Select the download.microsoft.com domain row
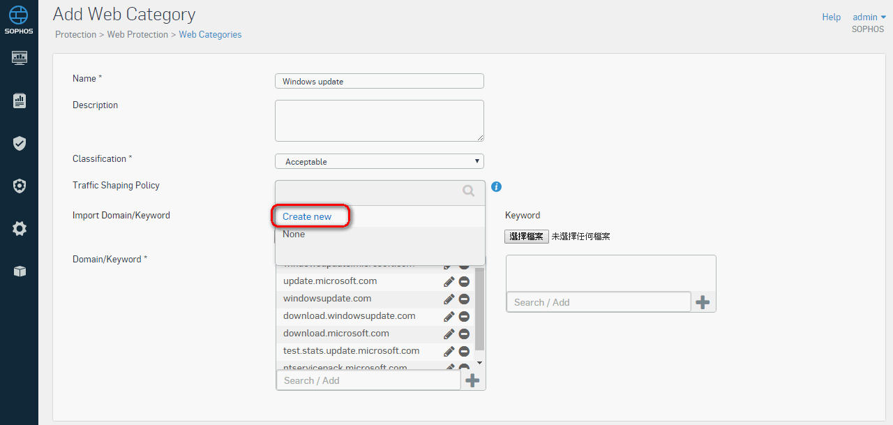893x425 pixels. tap(375, 334)
